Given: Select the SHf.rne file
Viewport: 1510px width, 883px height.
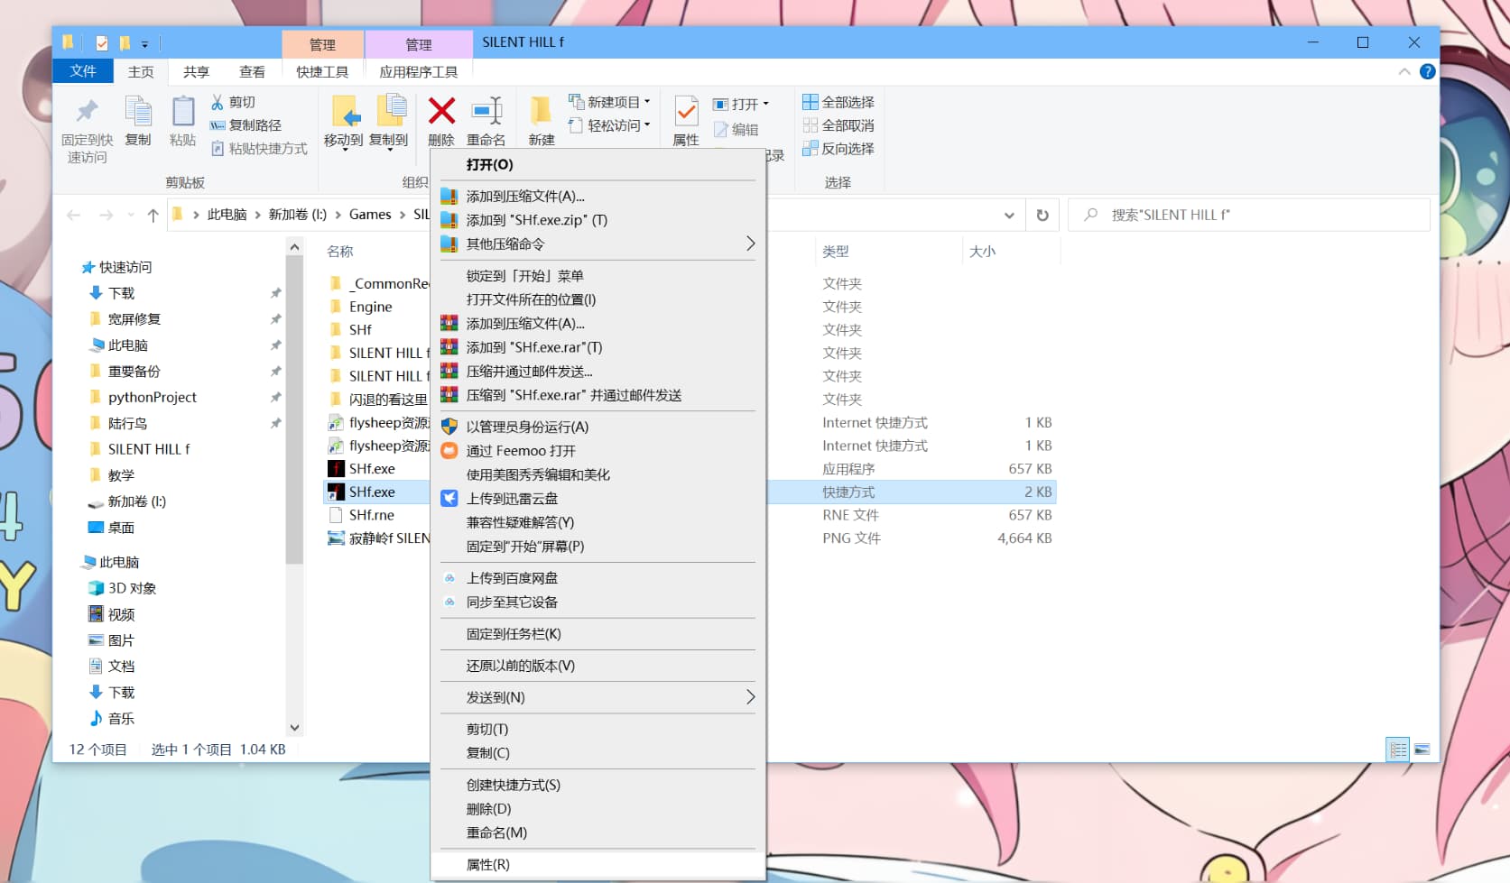Looking at the screenshot, I should pos(371,515).
